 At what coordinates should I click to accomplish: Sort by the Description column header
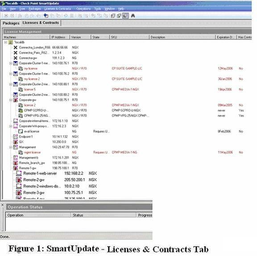tap(182, 37)
